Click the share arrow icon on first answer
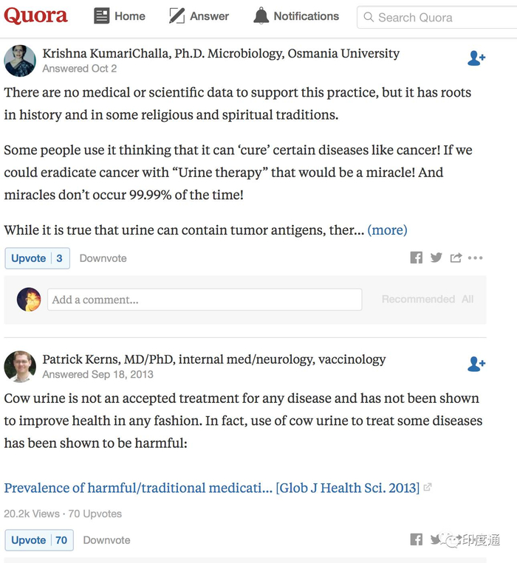The image size is (517, 563). (x=456, y=258)
